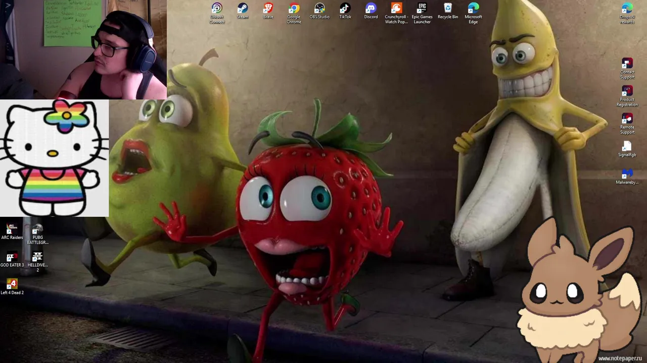Click the Epic Games Launcher icon
Image resolution: width=647 pixels, height=363 pixels.
422,13
